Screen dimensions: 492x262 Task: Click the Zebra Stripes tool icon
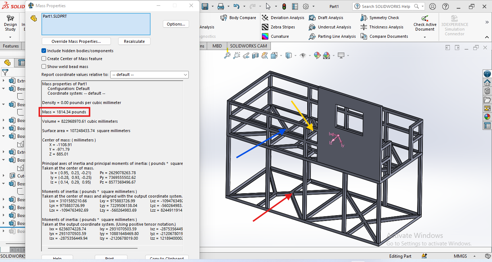point(265,27)
